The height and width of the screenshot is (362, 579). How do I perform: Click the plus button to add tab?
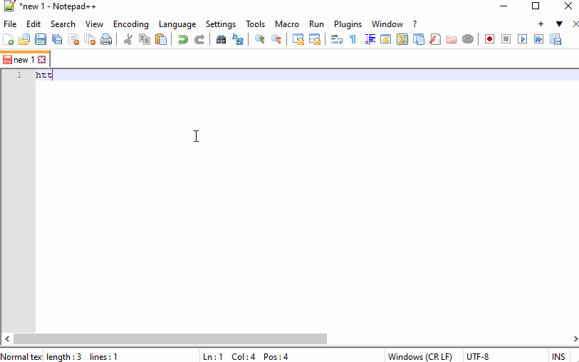[x=541, y=24]
